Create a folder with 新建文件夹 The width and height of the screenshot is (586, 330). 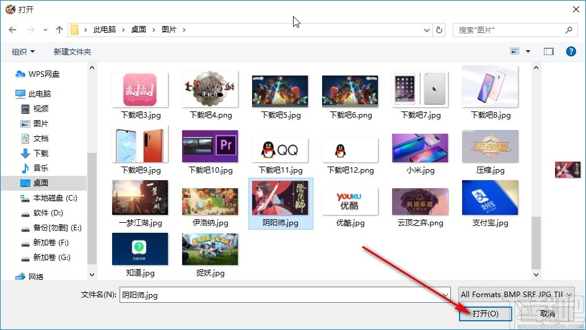click(72, 51)
